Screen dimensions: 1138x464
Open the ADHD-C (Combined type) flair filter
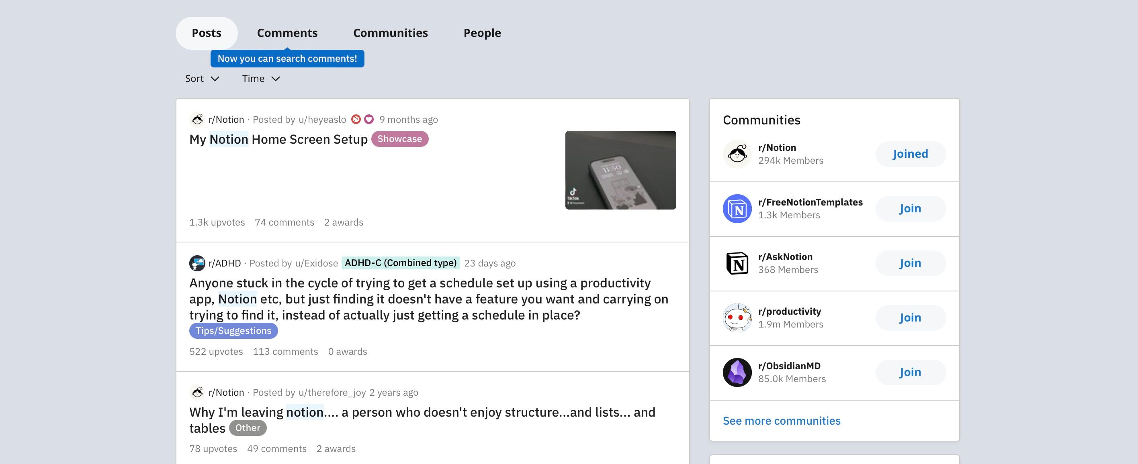click(400, 263)
